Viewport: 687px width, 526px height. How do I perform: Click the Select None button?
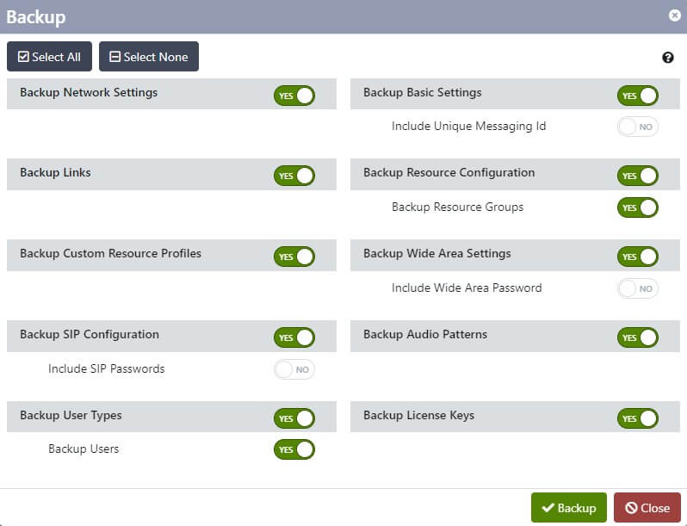(x=149, y=57)
